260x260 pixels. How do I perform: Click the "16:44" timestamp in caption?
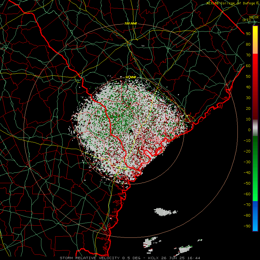pyautogui.click(x=194, y=258)
